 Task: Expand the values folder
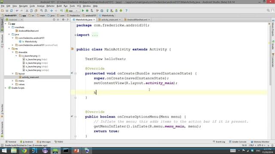pos(12,84)
